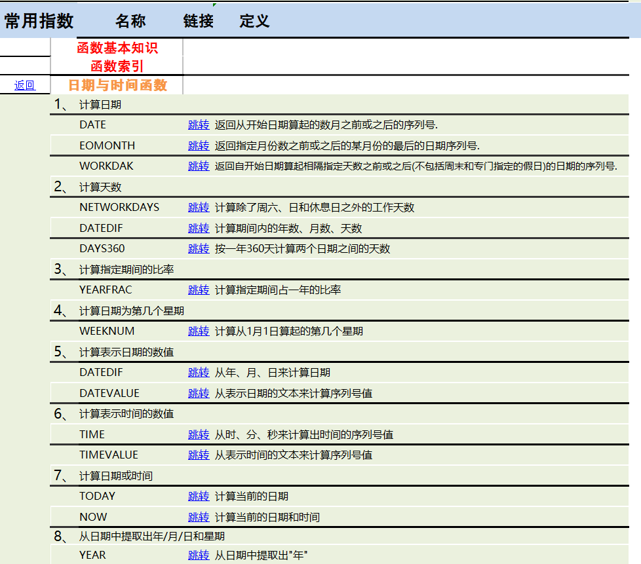Open the 跳转 link for TIMEVALUE
The width and height of the screenshot is (641, 564).
(199, 455)
